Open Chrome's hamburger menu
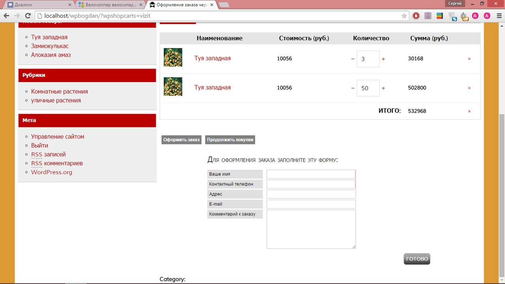 coord(498,16)
